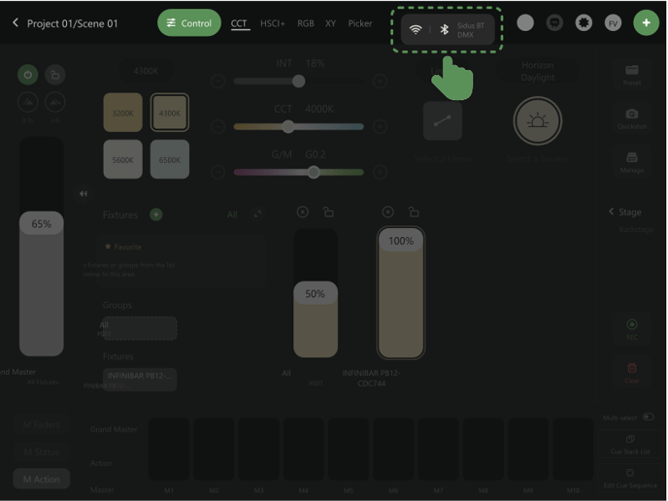This screenshot has width=668, height=501.
Task: Increase INT with the plus button
Action: point(380,81)
